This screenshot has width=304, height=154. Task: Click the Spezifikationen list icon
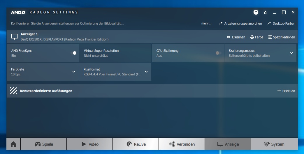(270, 37)
